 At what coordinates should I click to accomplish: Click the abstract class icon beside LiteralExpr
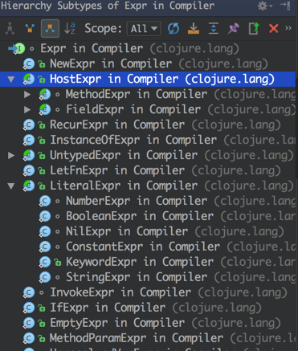pos(29,186)
